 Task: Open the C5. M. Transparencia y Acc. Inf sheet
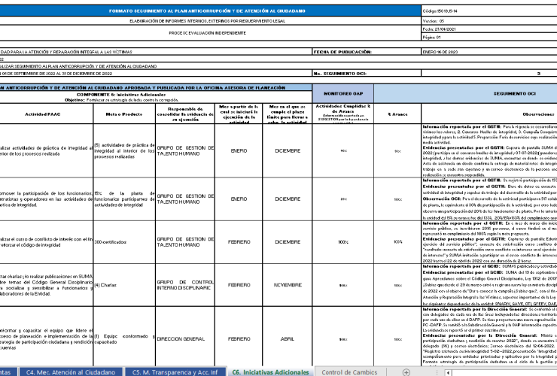tap(175, 372)
